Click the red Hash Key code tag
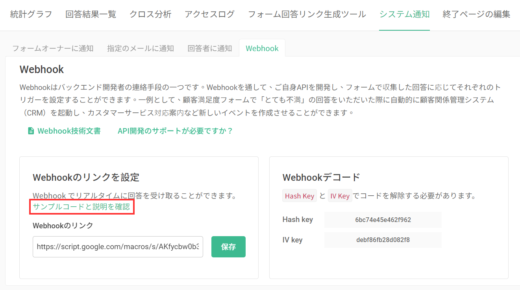 point(300,196)
